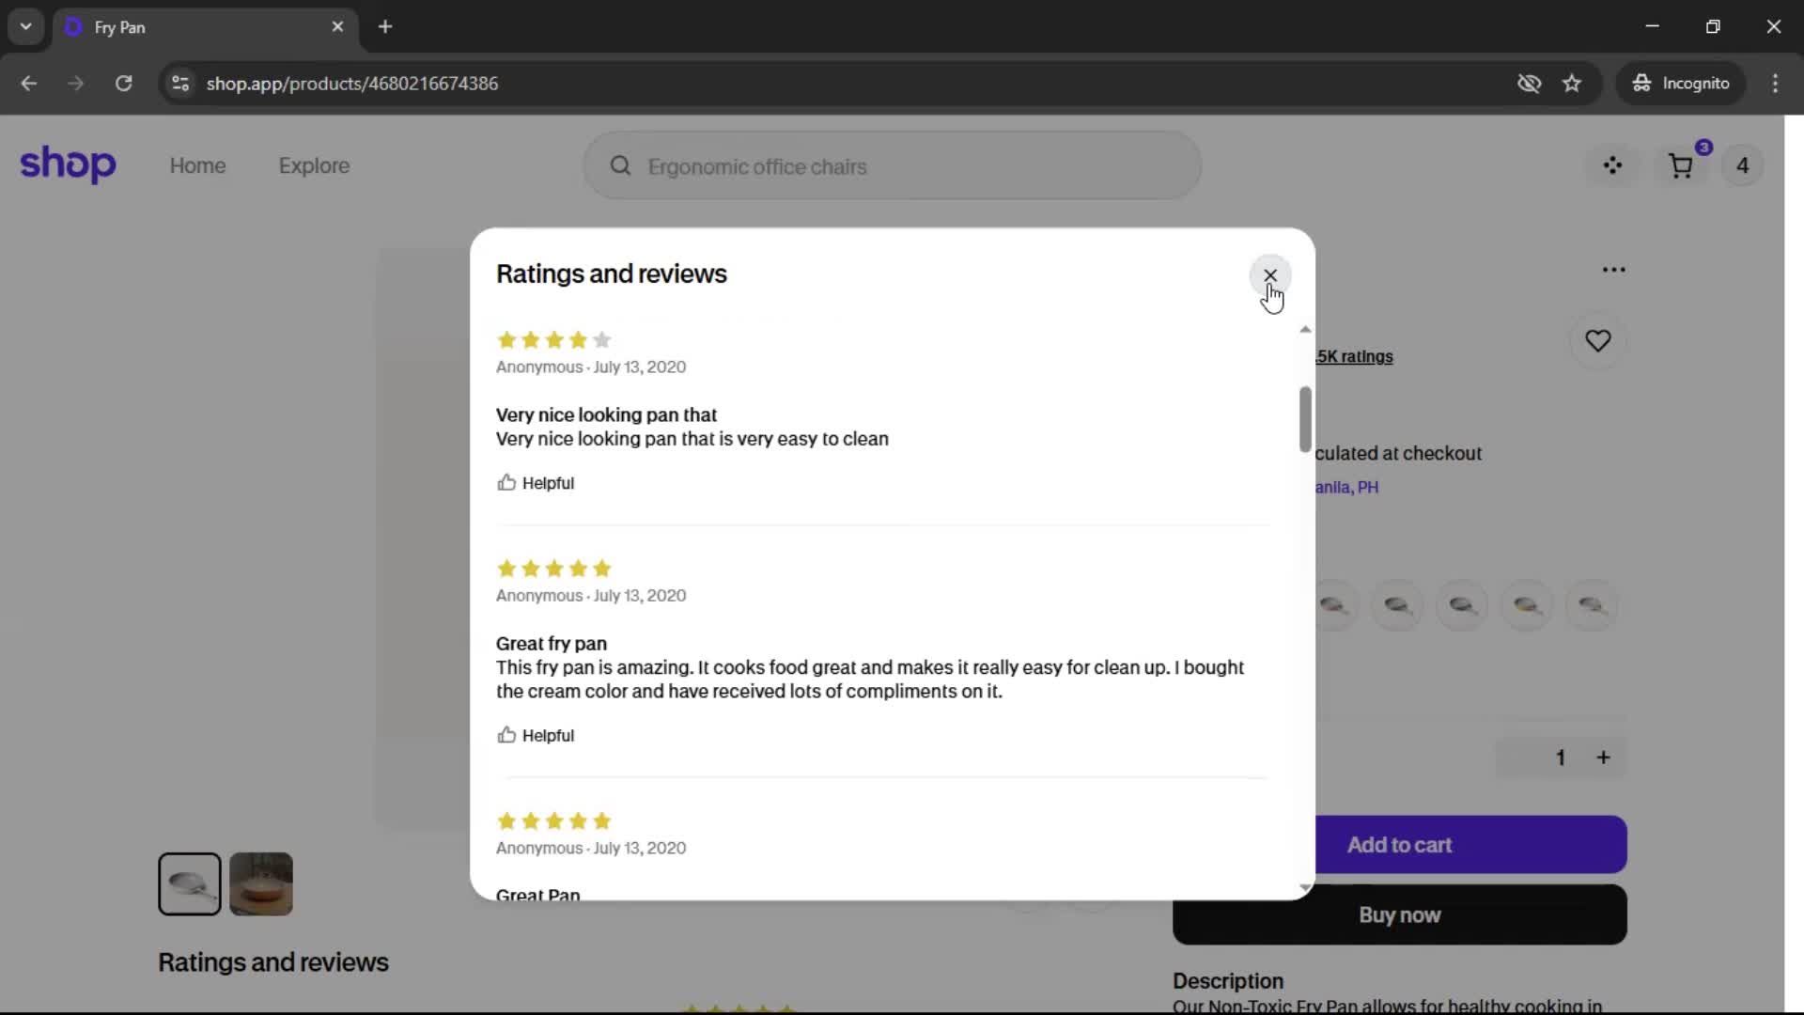
Task: Click the Shop logo
Action: (68, 164)
